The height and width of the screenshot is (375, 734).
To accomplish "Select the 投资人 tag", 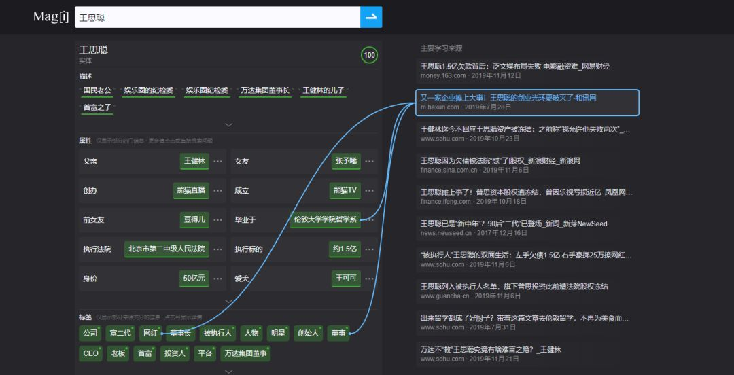I will pos(175,353).
